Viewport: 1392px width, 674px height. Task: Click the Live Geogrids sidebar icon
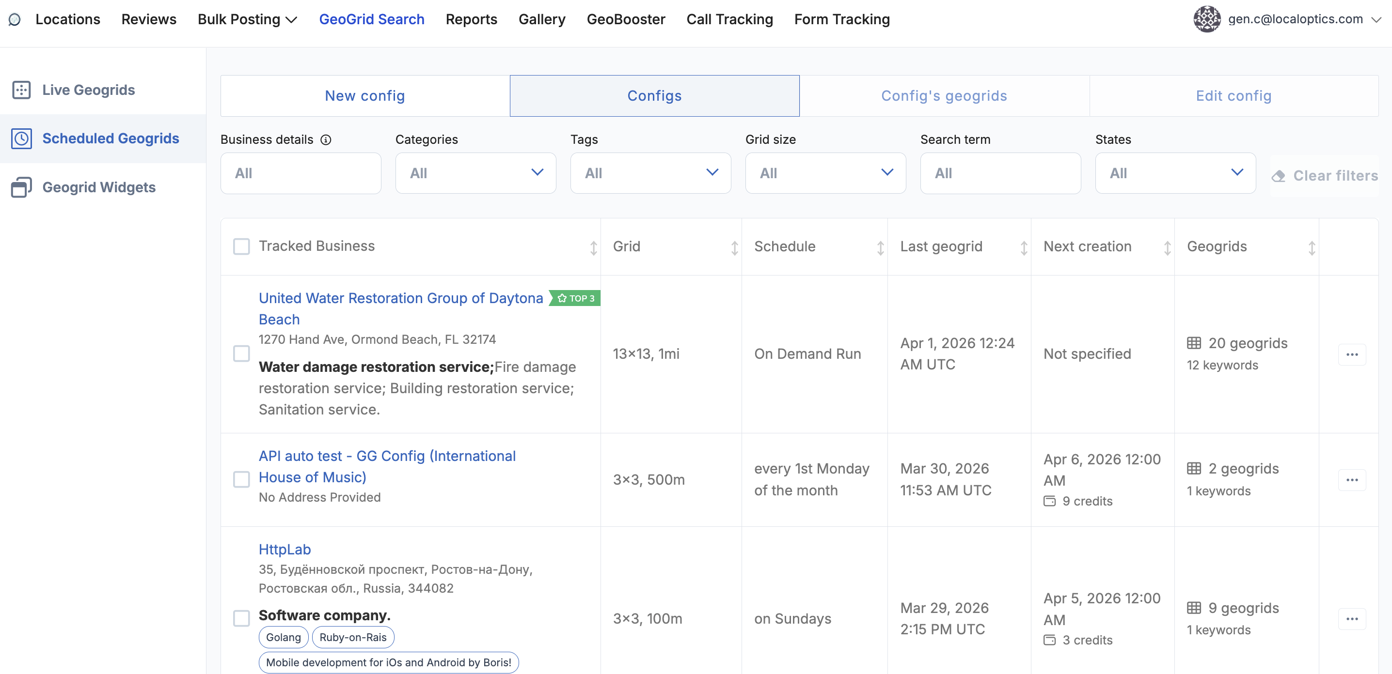(22, 90)
